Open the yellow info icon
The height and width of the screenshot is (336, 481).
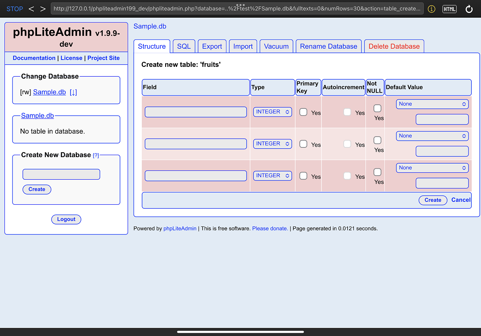click(431, 9)
